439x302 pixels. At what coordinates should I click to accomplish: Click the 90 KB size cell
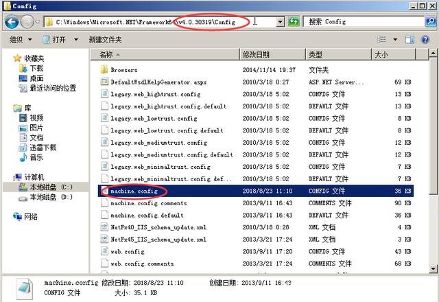[x=403, y=203]
